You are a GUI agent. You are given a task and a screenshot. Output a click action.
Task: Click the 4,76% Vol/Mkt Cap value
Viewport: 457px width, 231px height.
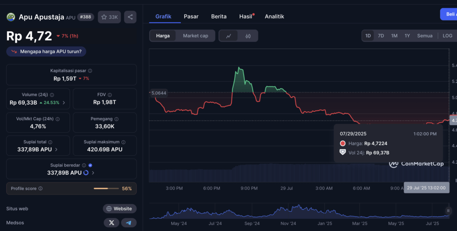click(38, 126)
